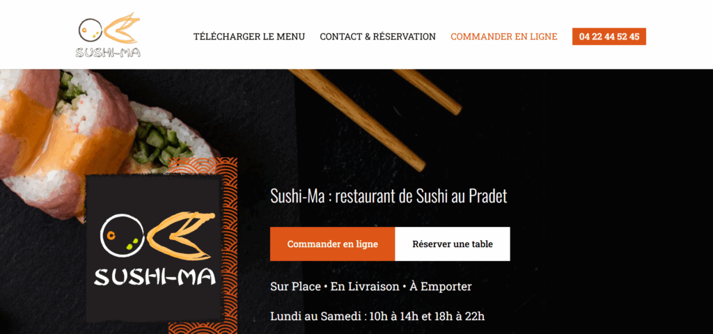Open the orange Commander en ligne nav link
The image size is (713, 334).
click(x=504, y=36)
